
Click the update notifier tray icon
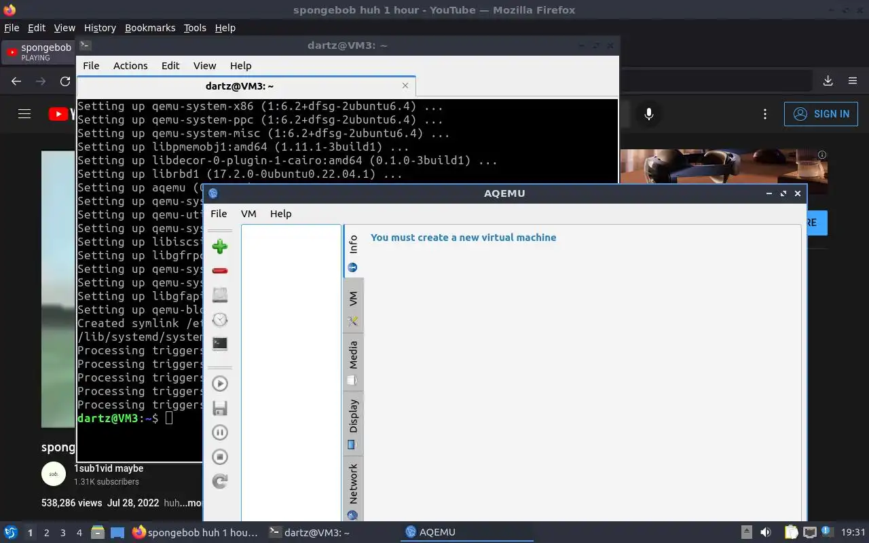click(827, 531)
